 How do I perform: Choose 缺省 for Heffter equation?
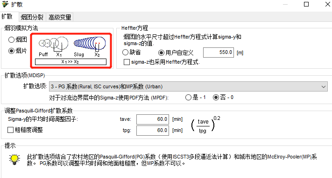[x=125, y=52]
